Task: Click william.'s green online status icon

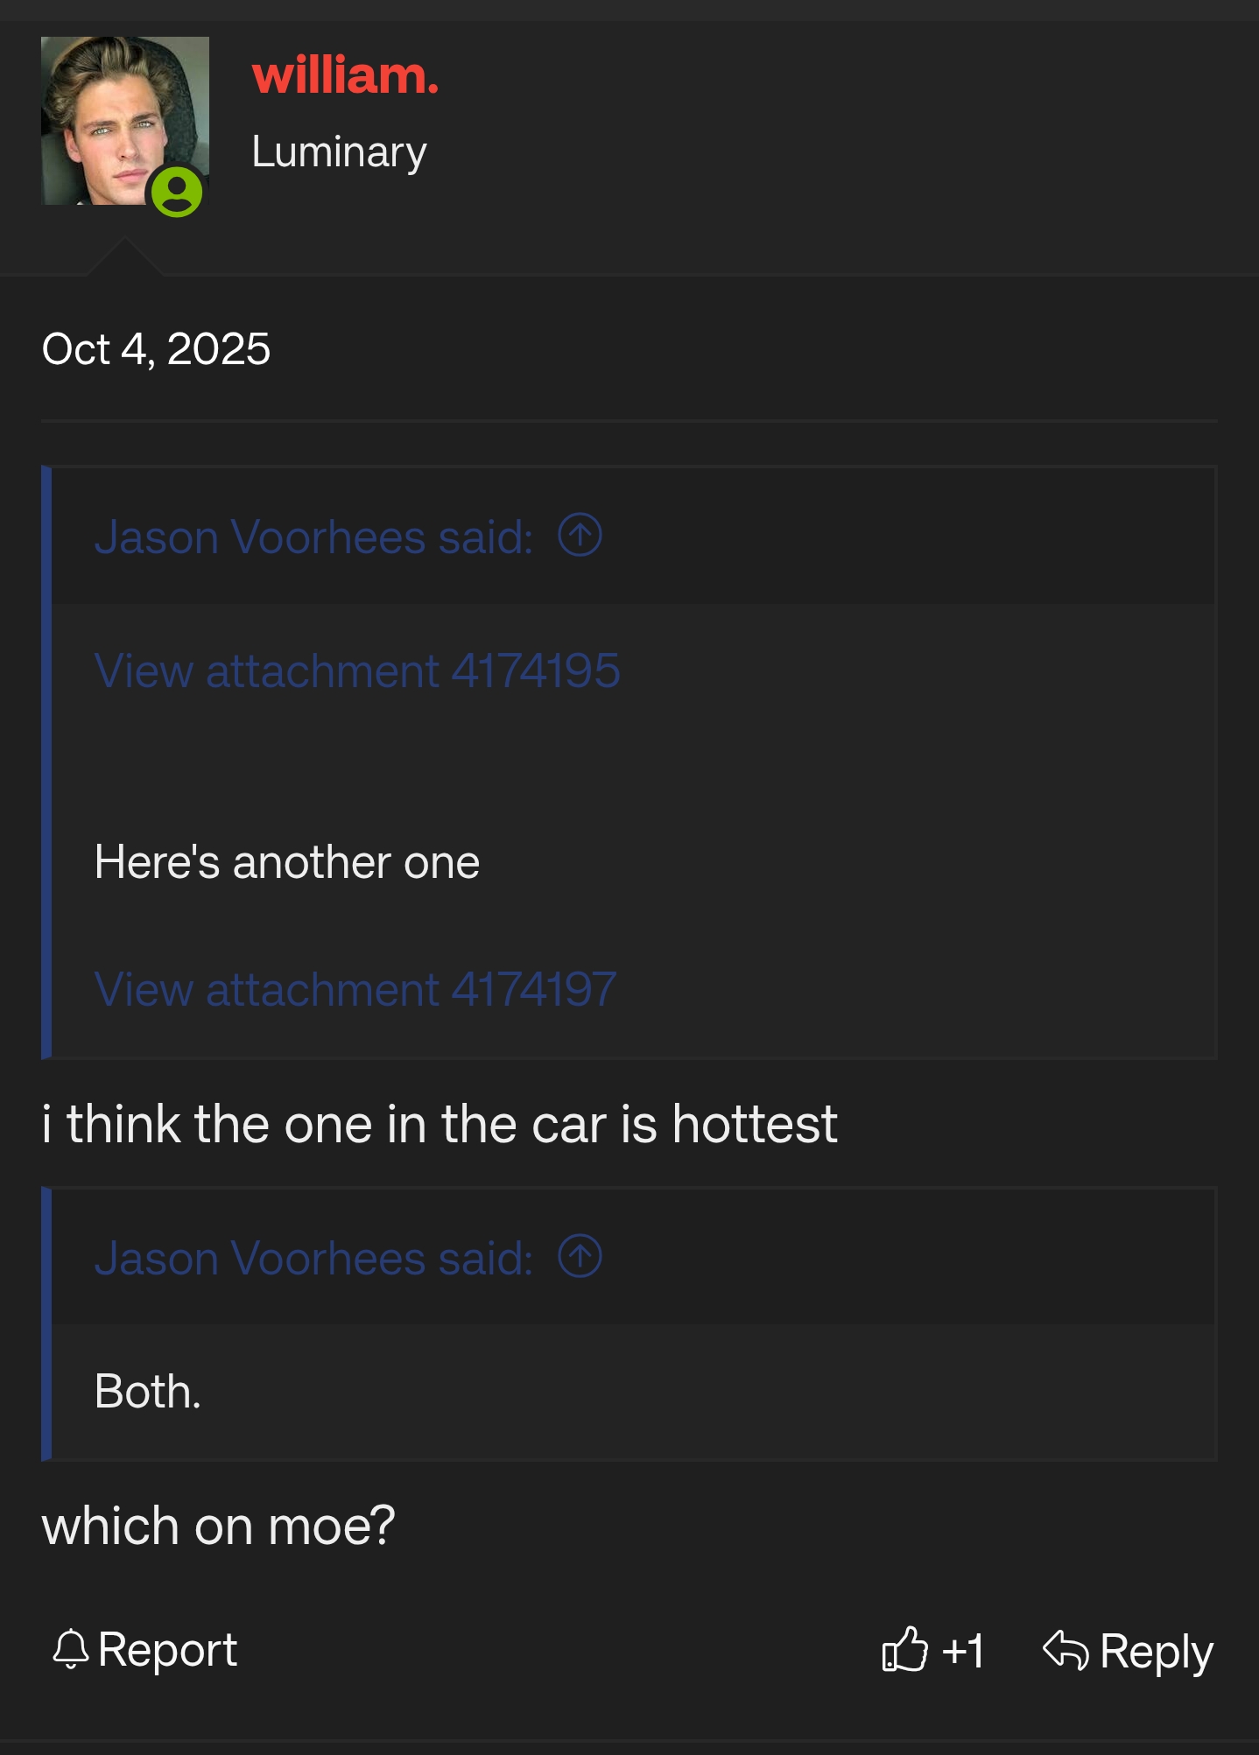Action: (179, 193)
